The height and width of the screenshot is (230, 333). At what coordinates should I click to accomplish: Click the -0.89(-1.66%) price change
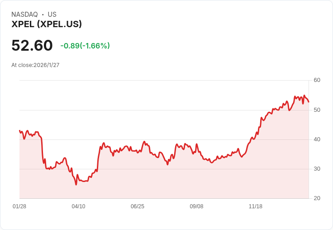85,46
